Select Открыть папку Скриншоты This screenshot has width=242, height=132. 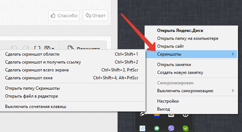(x=72, y=88)
